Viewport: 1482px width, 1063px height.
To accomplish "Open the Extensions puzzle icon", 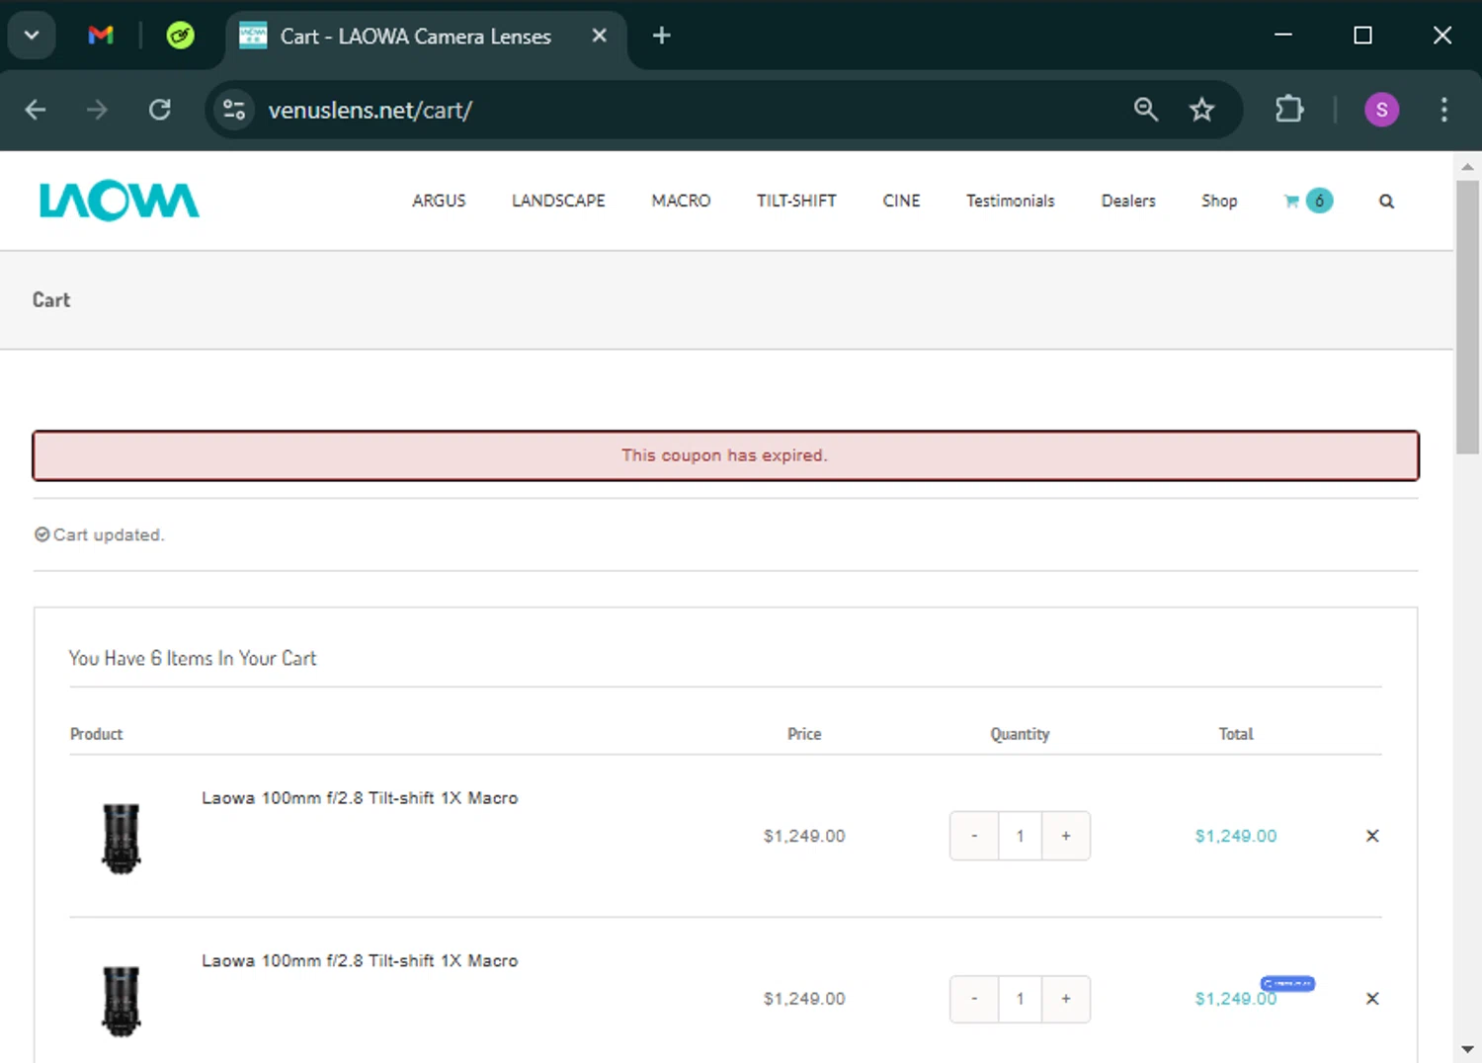I will pos(1289,110).
